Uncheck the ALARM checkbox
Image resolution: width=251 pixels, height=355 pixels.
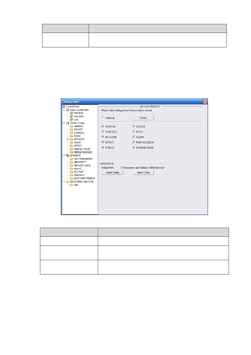pyautogui.click(x=134, y=137)
